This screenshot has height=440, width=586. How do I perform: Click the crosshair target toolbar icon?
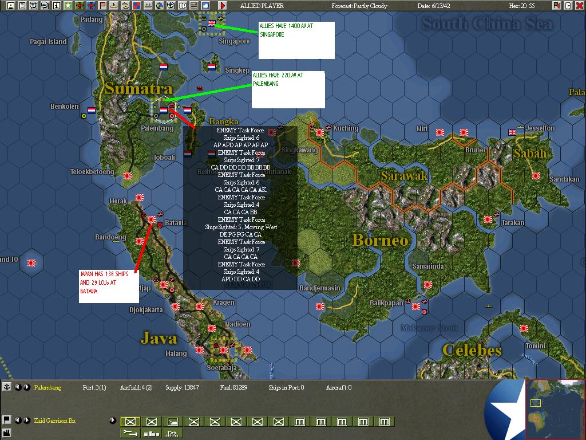click(x=171, y=6)
